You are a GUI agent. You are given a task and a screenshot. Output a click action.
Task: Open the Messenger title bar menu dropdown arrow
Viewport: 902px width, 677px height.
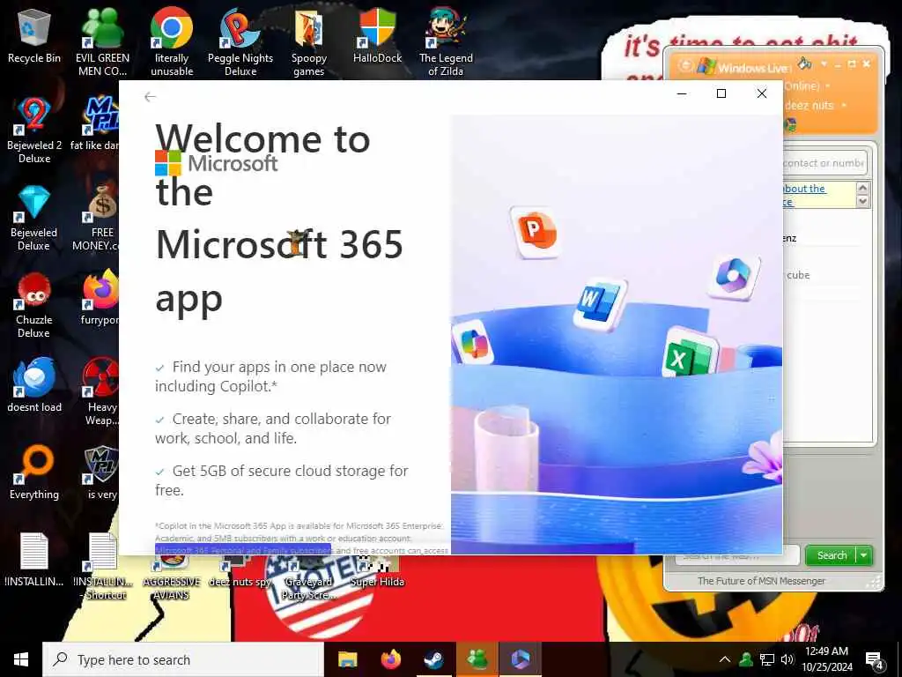(x=824, y=63)
